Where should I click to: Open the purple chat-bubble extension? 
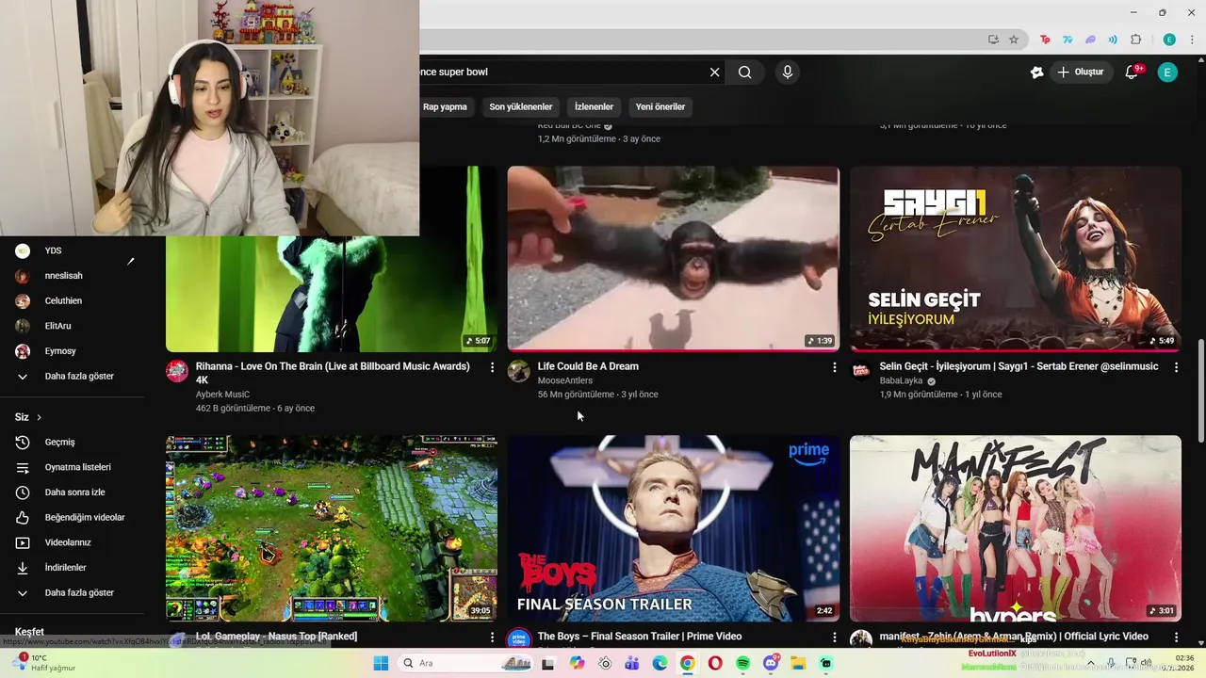click(x=1090, y=40)
